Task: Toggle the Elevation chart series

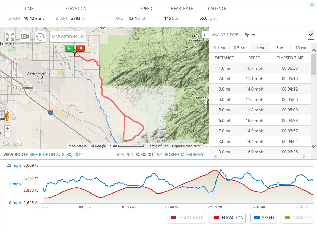Action: click(228, 218)
